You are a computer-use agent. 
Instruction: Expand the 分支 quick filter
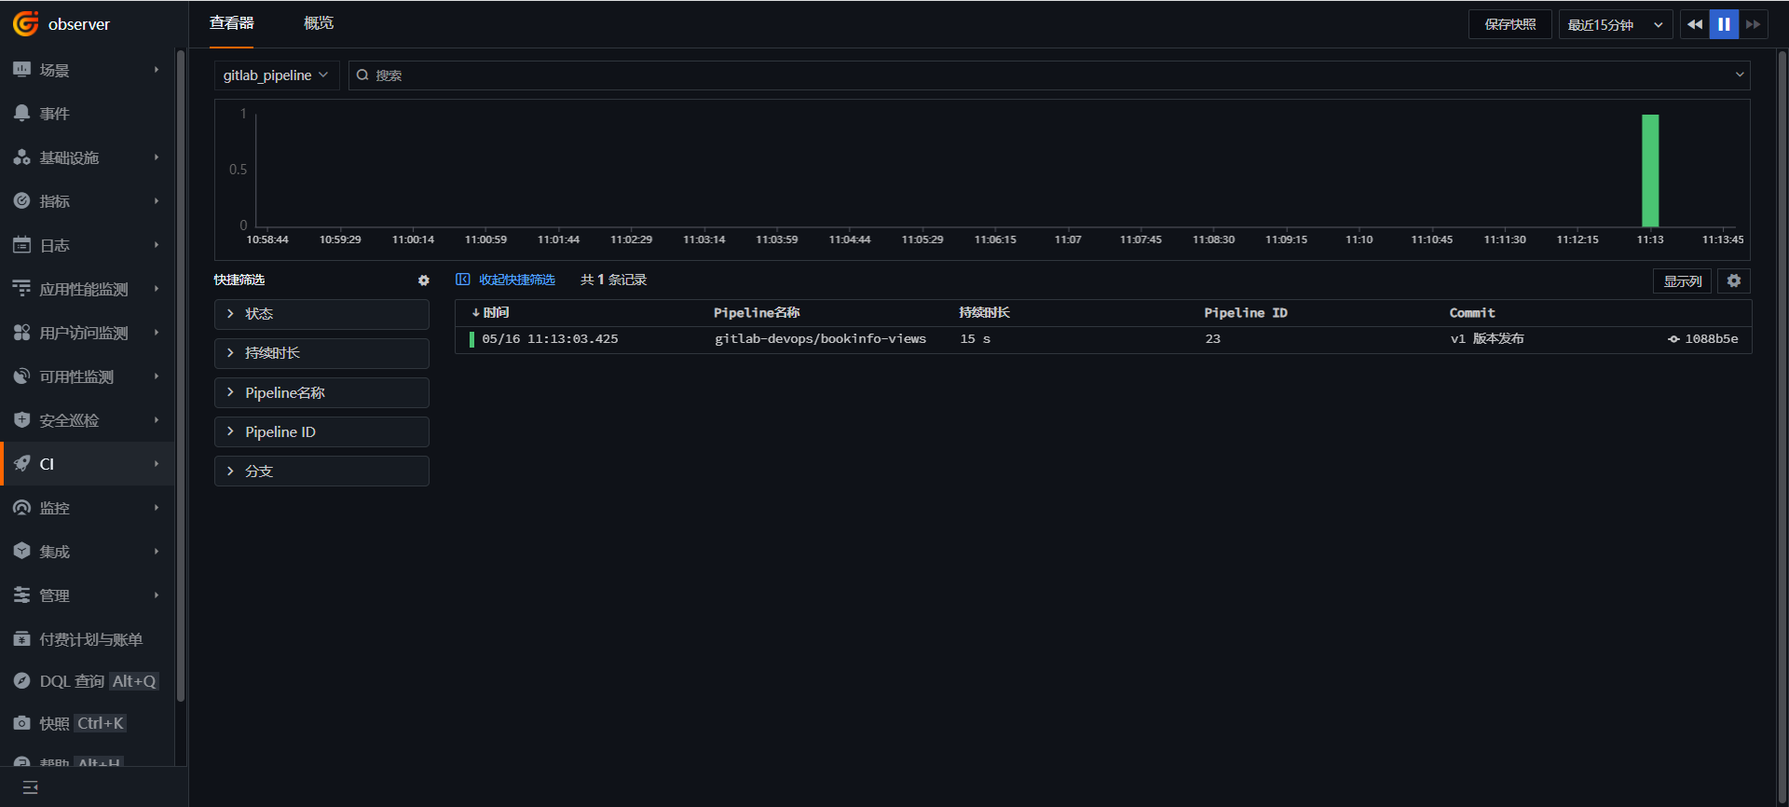pos(321,471)
